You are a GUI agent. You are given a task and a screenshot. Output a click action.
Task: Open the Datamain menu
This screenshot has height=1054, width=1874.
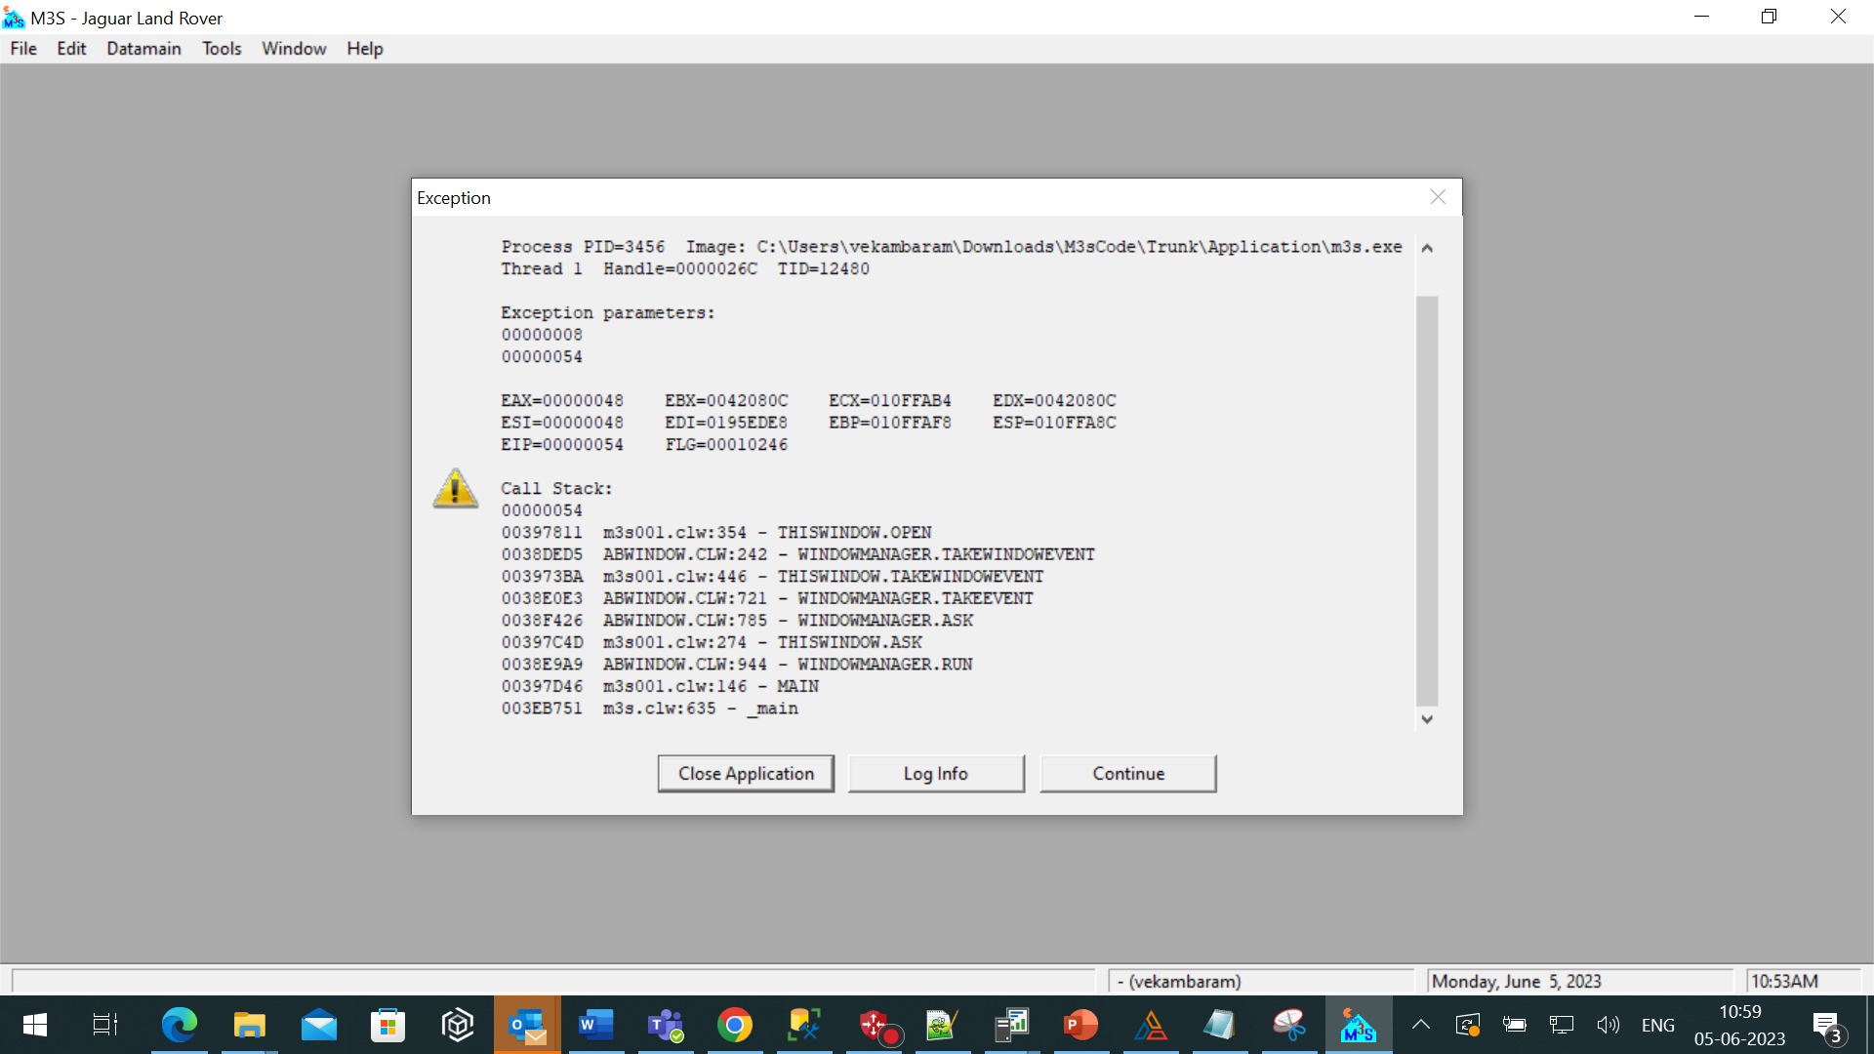click(143, 49)
